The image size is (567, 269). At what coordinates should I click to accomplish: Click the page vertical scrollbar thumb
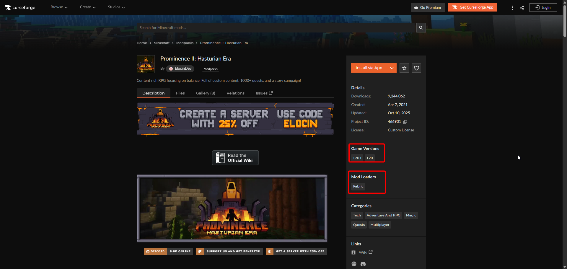(x=565, y=21)
